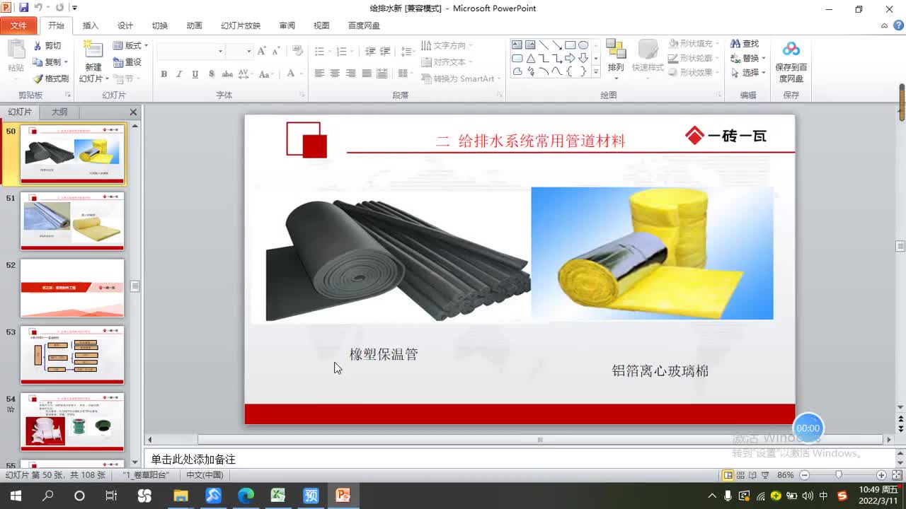Switch to Slide Sorter view icon

pyautogui.click(x=740, y=475)
